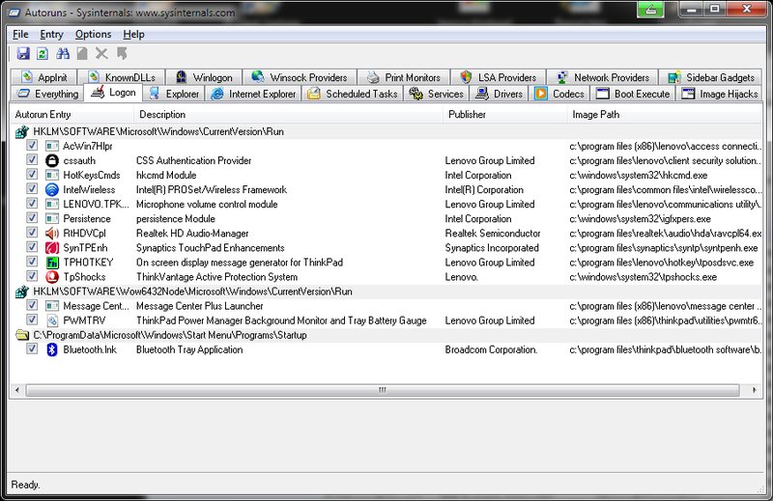Viewport: 773px width, 501px height.
Task: Click the Startup folder icon
Action: [x=22, y=335]
